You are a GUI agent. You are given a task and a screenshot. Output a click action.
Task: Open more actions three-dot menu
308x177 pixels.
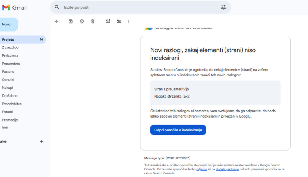[x=129, y=21]
